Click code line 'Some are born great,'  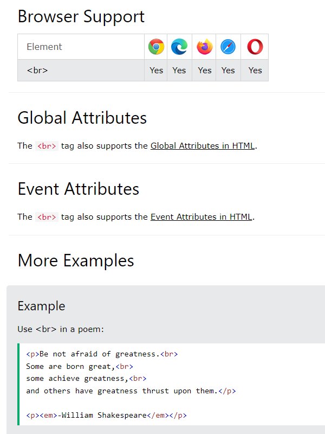[80, 367]
